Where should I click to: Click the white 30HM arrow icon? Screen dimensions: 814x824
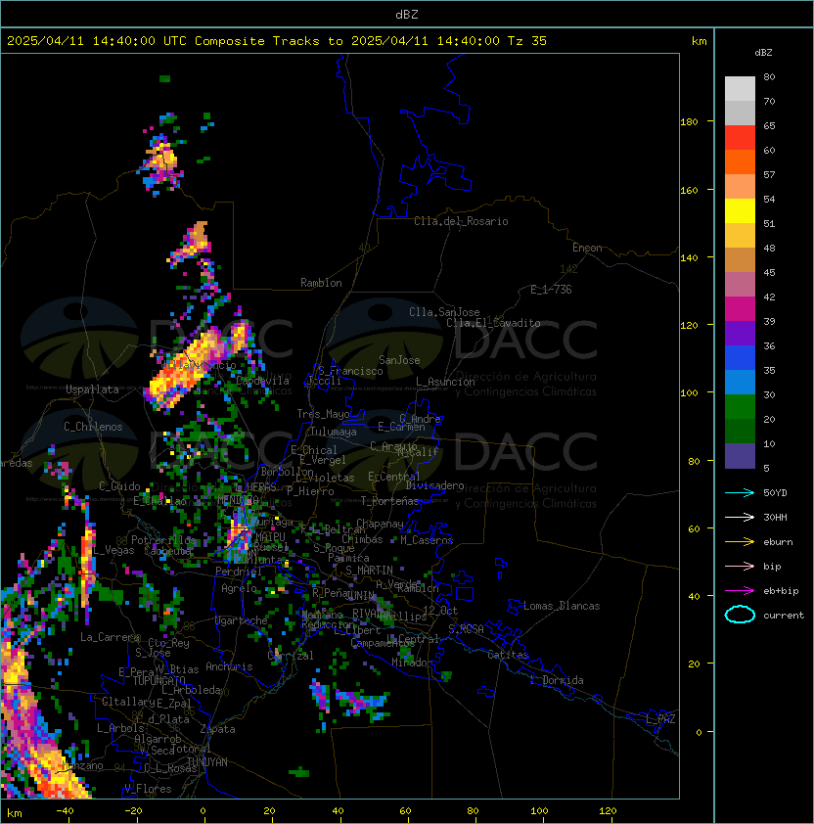point(740,517)
